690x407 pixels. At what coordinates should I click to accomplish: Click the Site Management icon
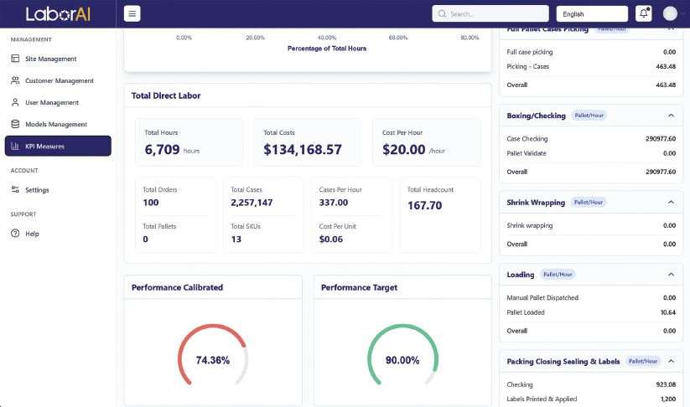coord(15,59)
